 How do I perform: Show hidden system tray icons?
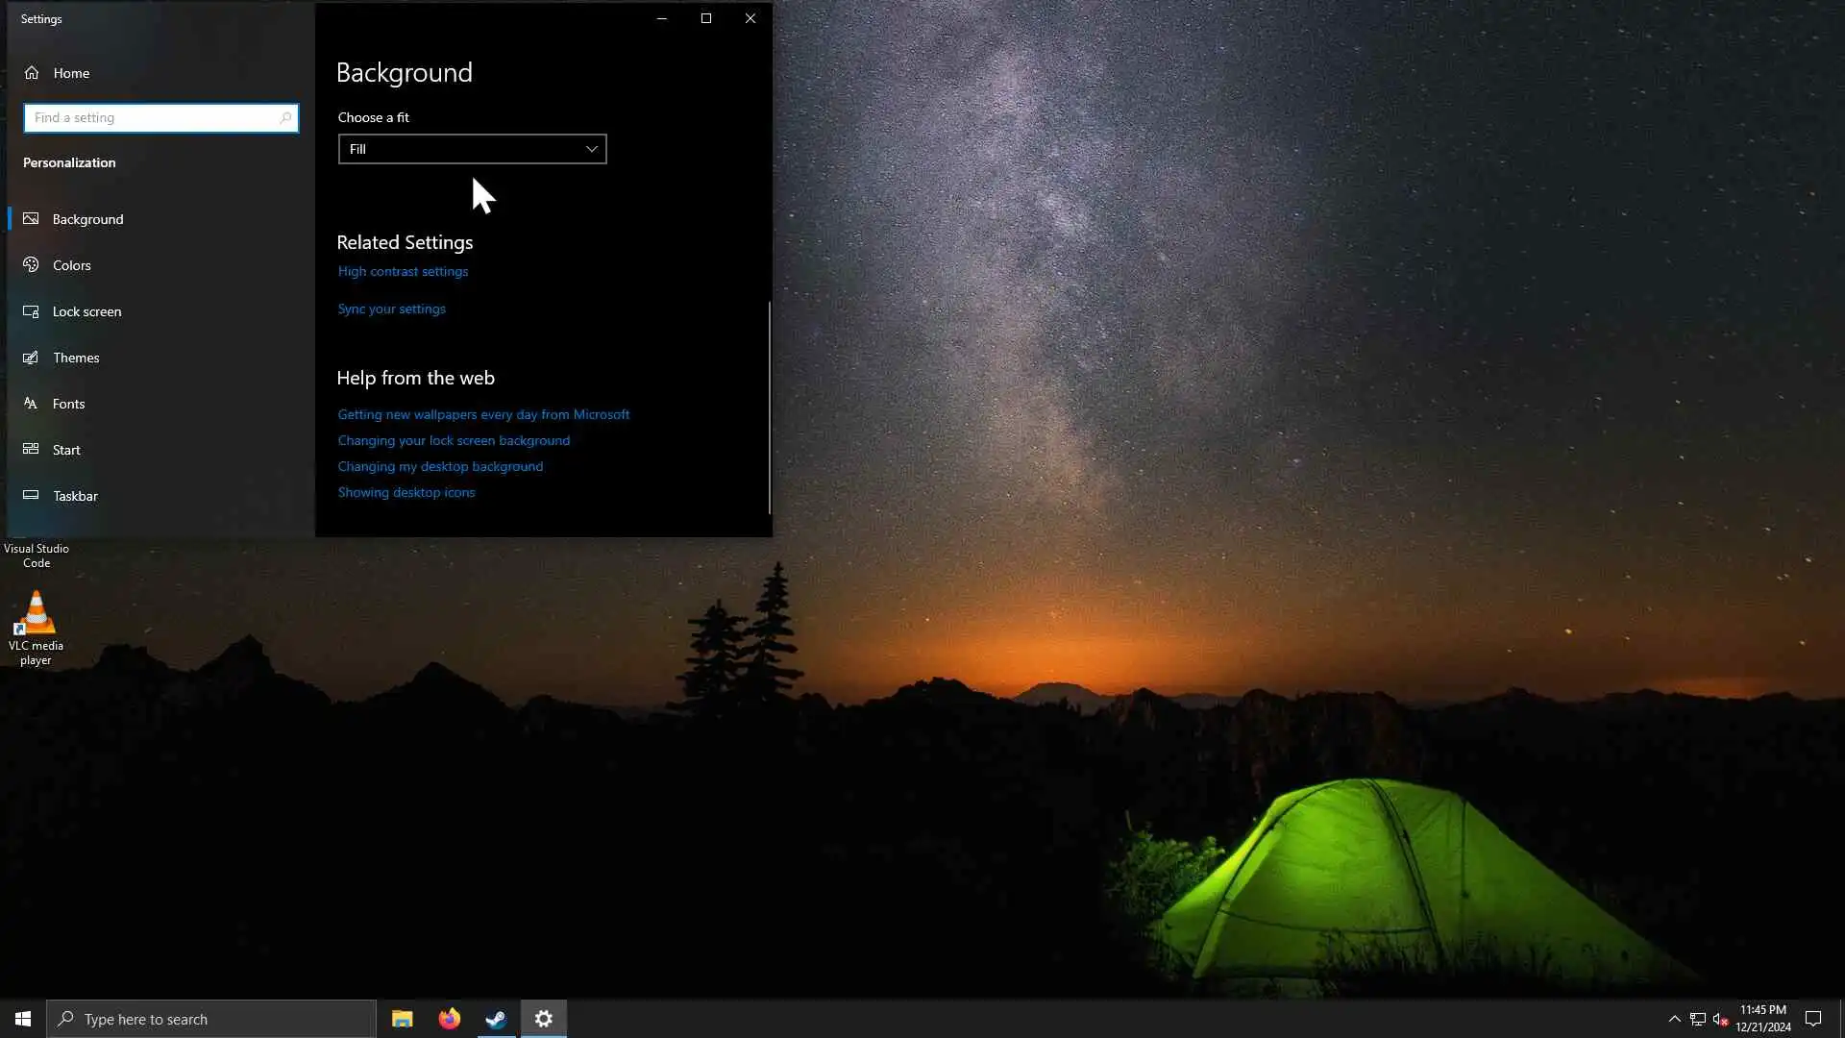point(1674,1019)
